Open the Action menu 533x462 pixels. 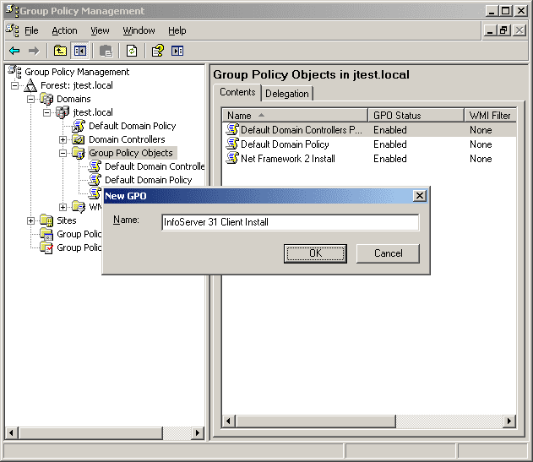click(64, 30)
